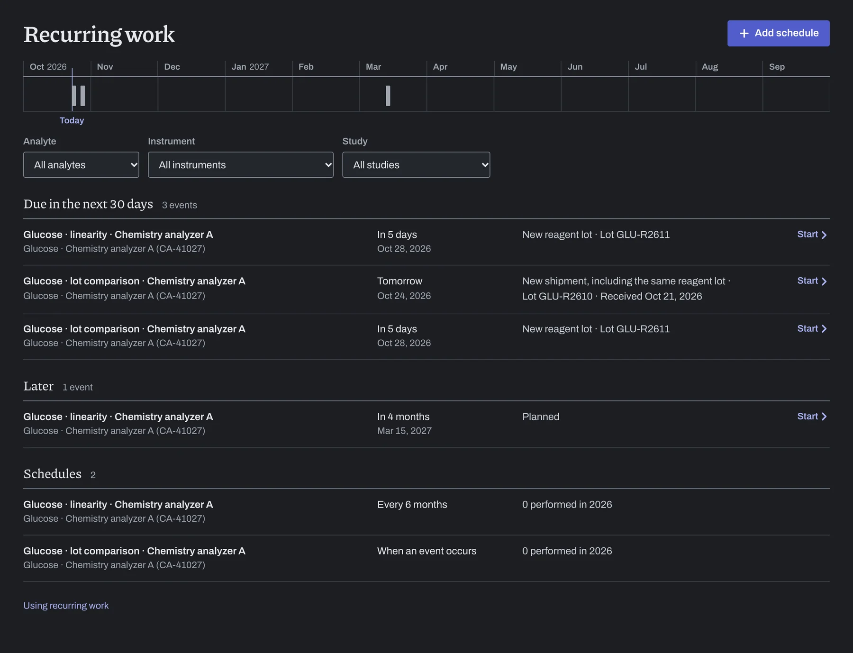Click the "Mar 15, 2027" date

(404, 431)
